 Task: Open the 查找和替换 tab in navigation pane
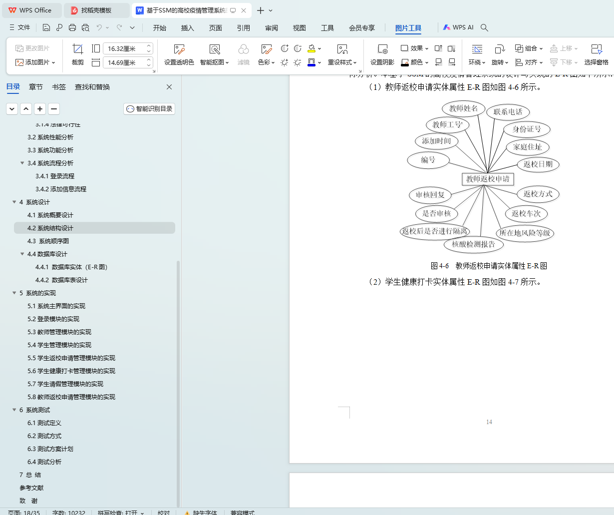point(92,87)
